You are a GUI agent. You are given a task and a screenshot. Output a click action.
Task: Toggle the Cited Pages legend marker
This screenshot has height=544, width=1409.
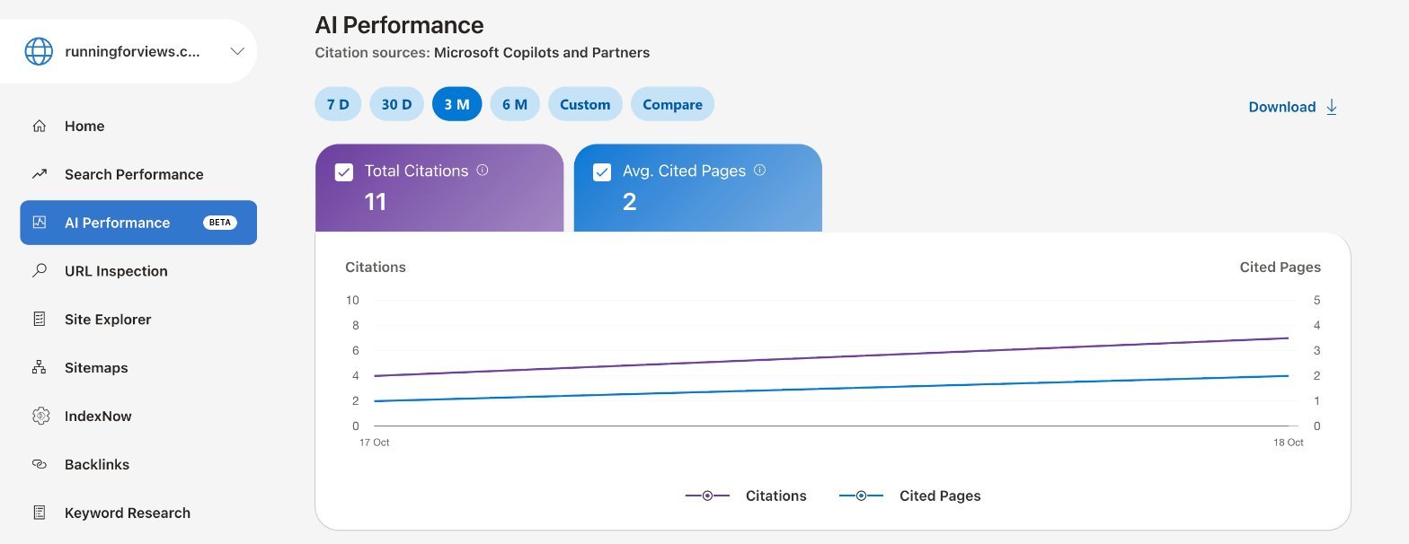[861, 496]
